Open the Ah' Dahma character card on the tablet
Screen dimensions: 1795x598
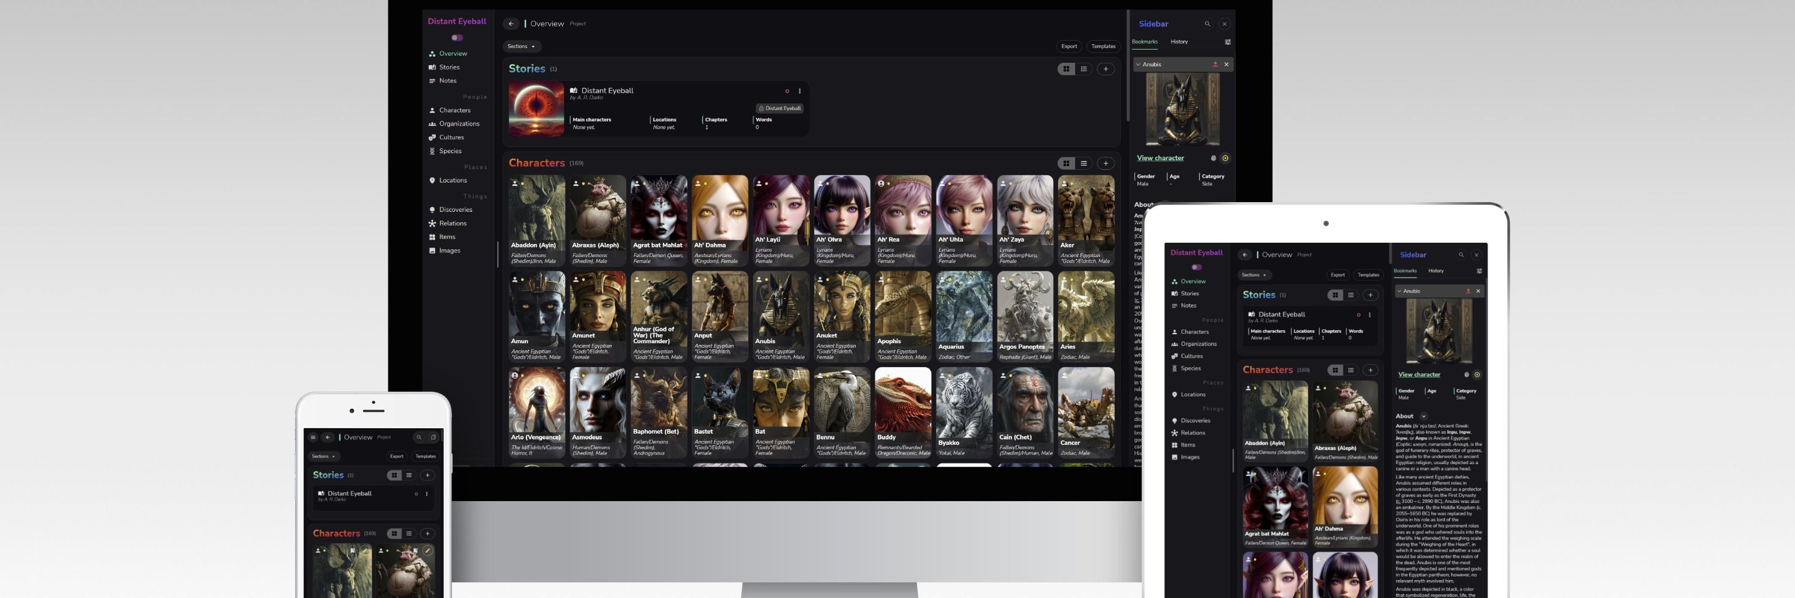[x=1345, y=508]
